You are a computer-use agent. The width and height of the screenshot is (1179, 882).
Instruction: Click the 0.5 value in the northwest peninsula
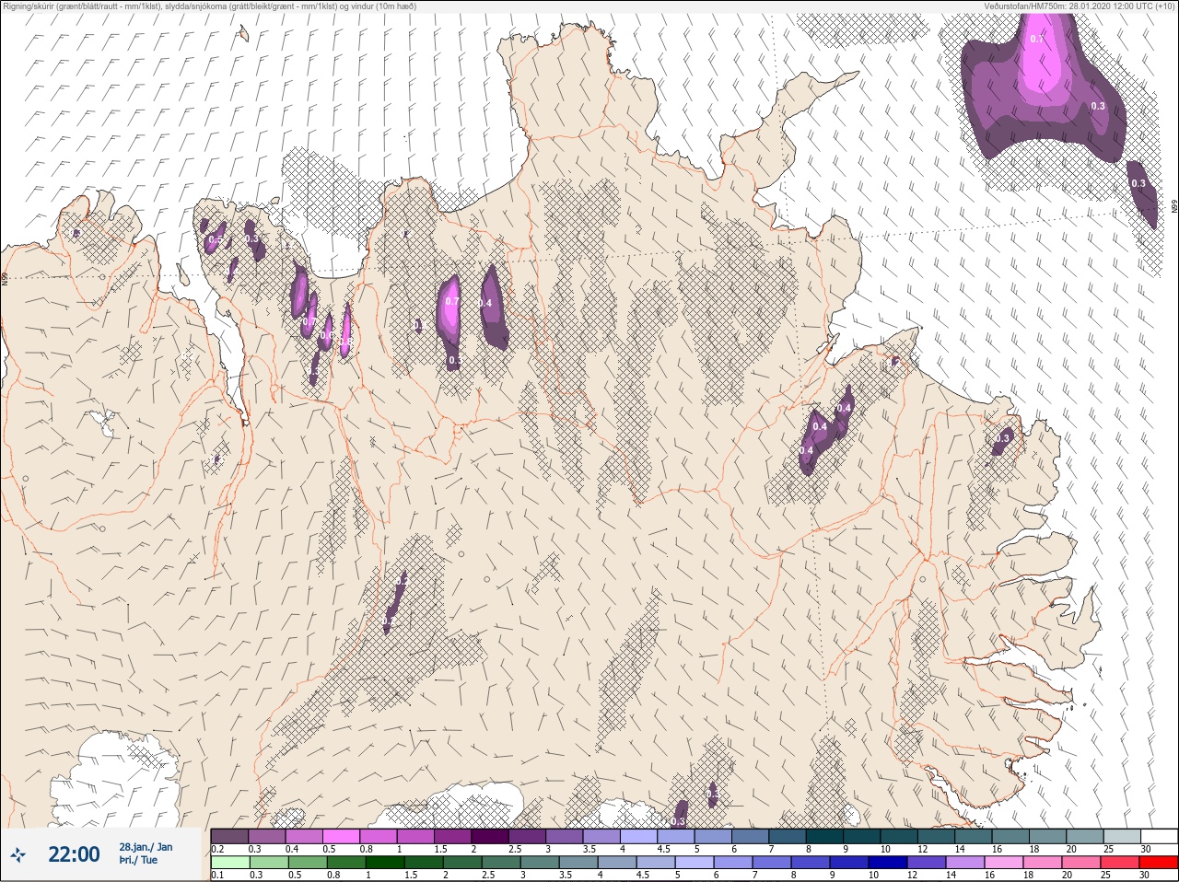pyautogui.click(x=216, y=239)
